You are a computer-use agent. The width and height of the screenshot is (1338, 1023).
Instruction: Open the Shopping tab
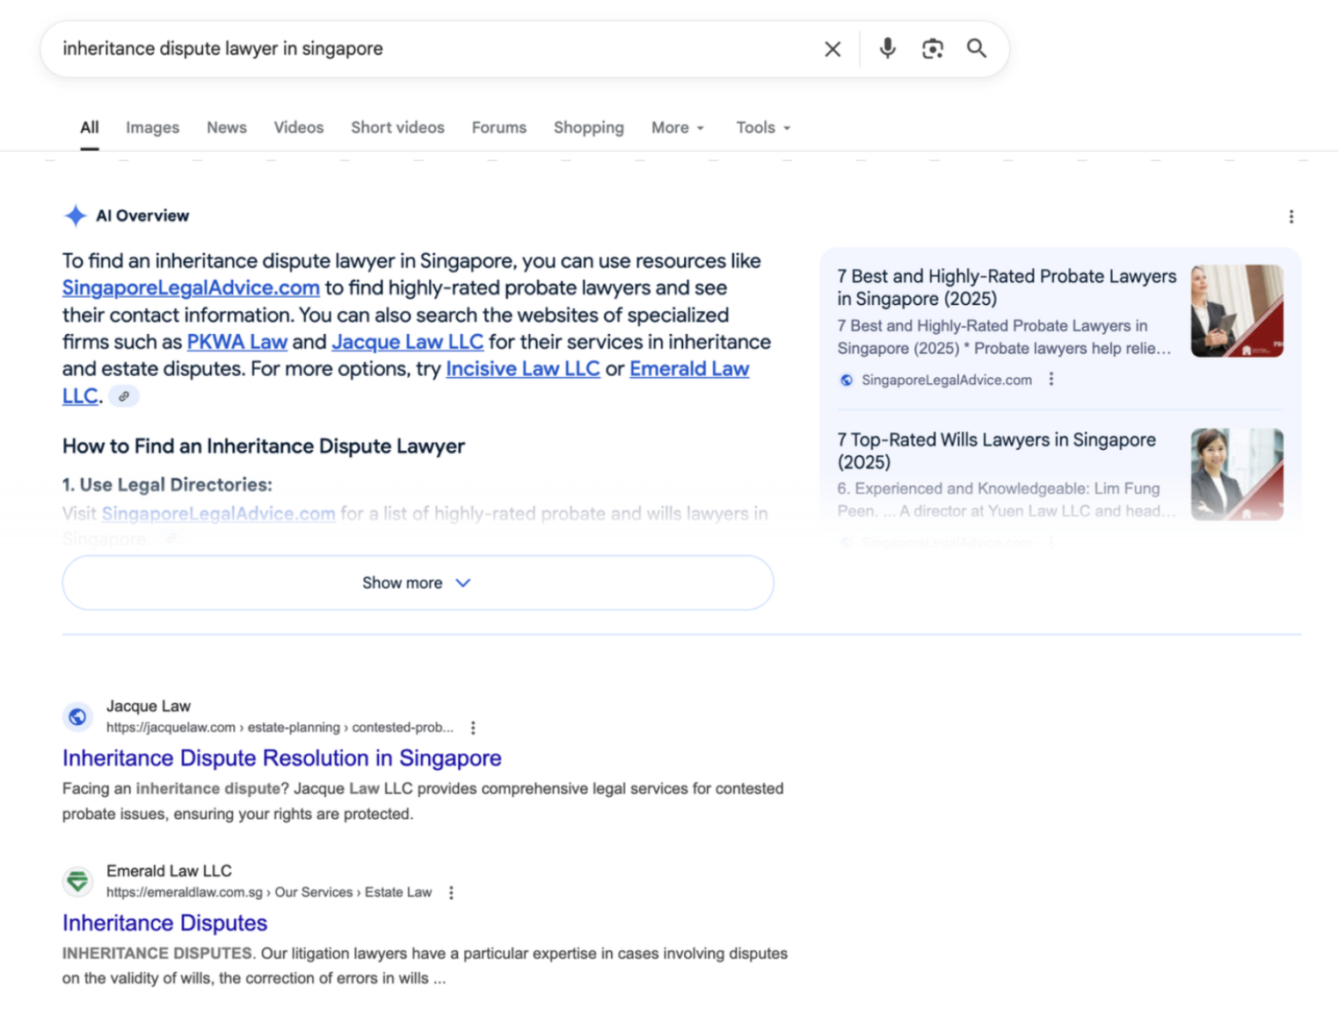(588, 127)
